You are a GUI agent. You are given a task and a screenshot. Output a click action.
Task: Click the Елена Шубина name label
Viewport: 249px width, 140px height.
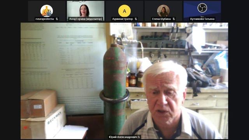coord(161,19)
